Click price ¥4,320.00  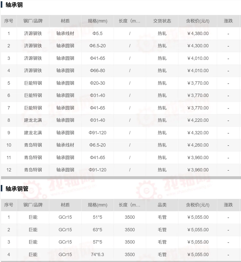point(198,133)
